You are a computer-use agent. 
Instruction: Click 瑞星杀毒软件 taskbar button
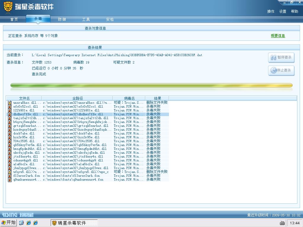74,223
